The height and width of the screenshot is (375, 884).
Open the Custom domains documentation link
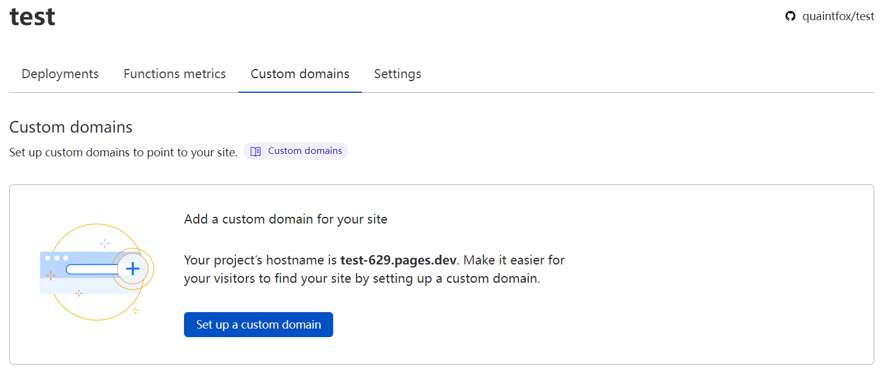[304, 151]
